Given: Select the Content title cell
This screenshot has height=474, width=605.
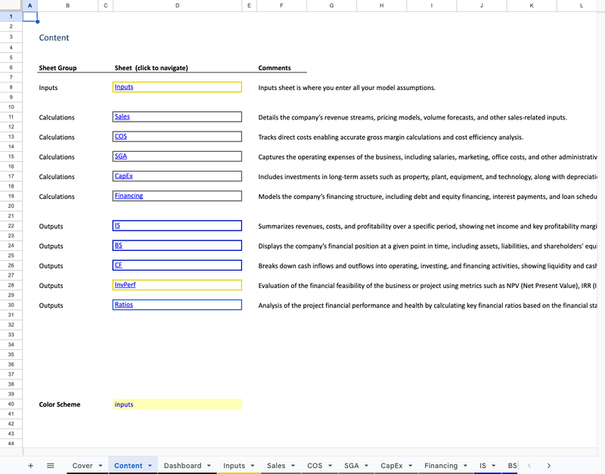Looking at the screenshot, I should click(x=54, y=38).
